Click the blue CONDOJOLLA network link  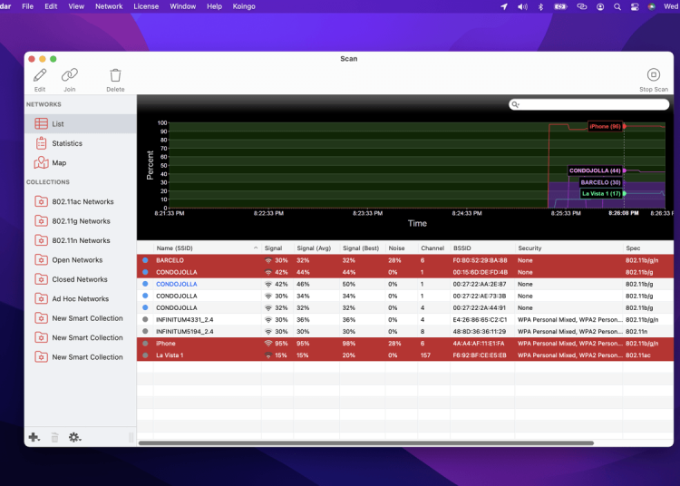coord(176,284)
